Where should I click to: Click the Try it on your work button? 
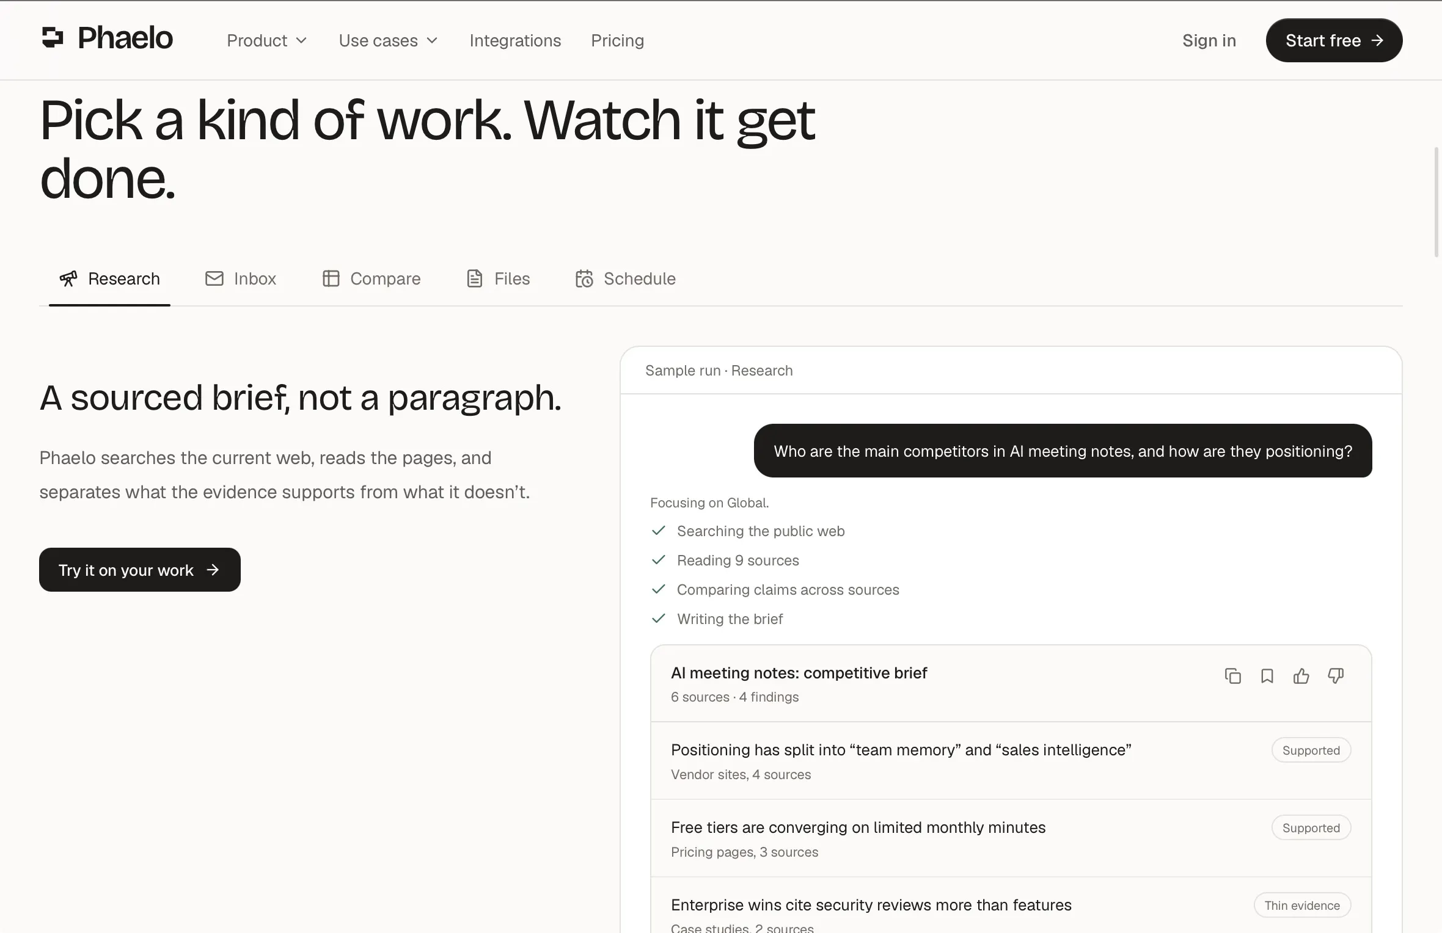140,570
